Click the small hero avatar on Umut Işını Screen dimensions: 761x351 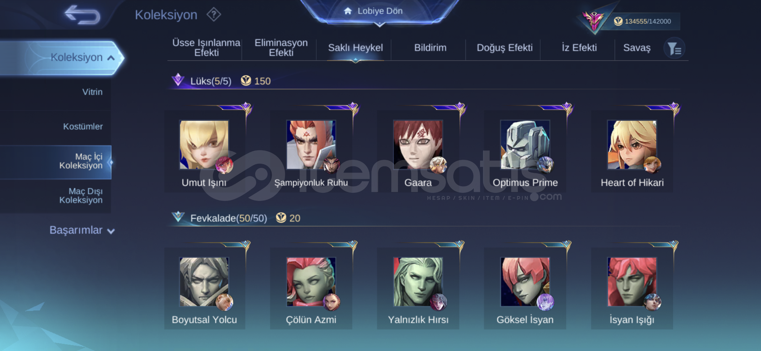224,165
